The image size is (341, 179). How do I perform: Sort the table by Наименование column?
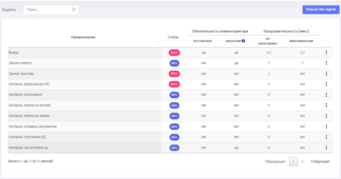pyautogui.click(x=83, y=37)
